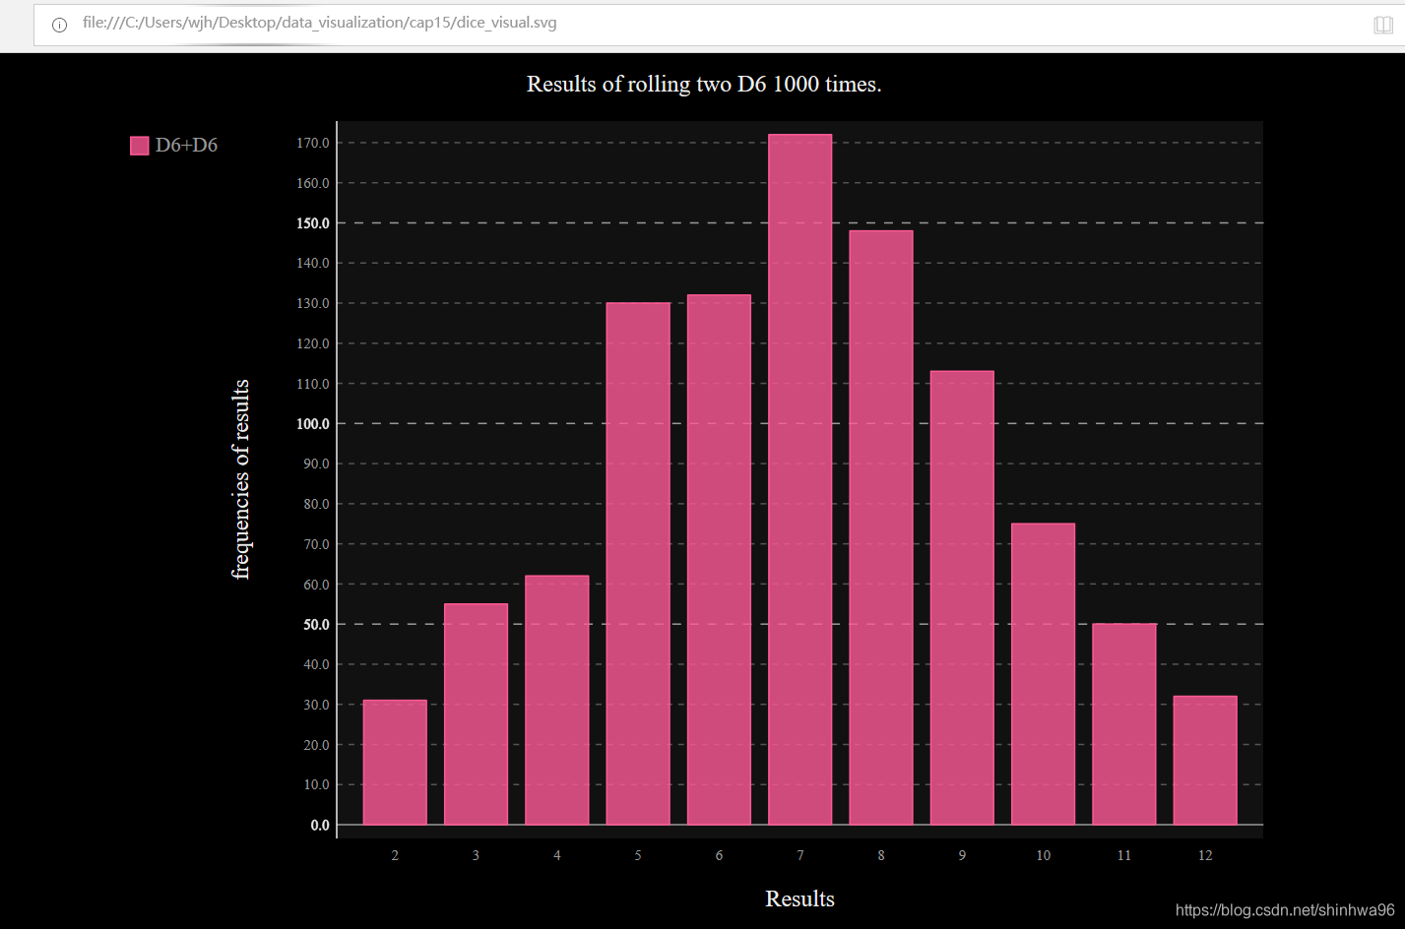Click the y-axis label 50.0

pos(317,625)
